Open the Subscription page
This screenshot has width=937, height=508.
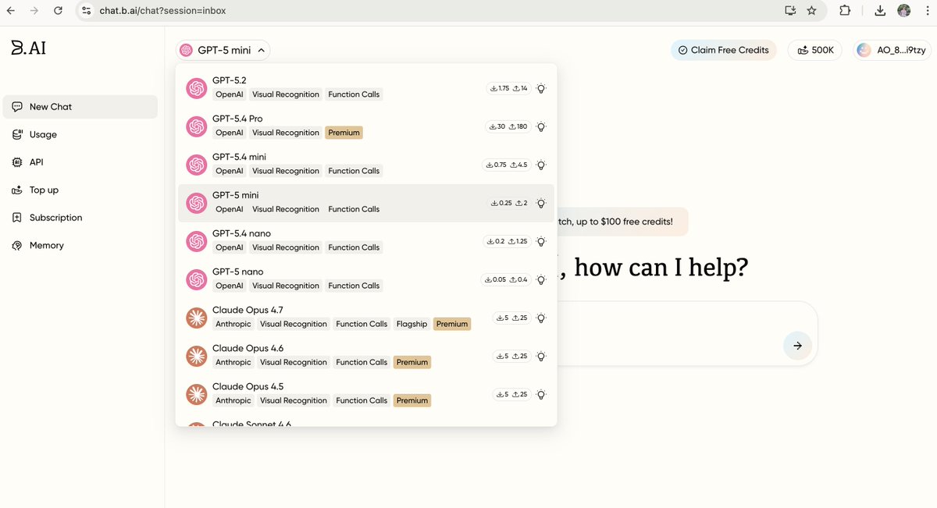tap(80, 218)
